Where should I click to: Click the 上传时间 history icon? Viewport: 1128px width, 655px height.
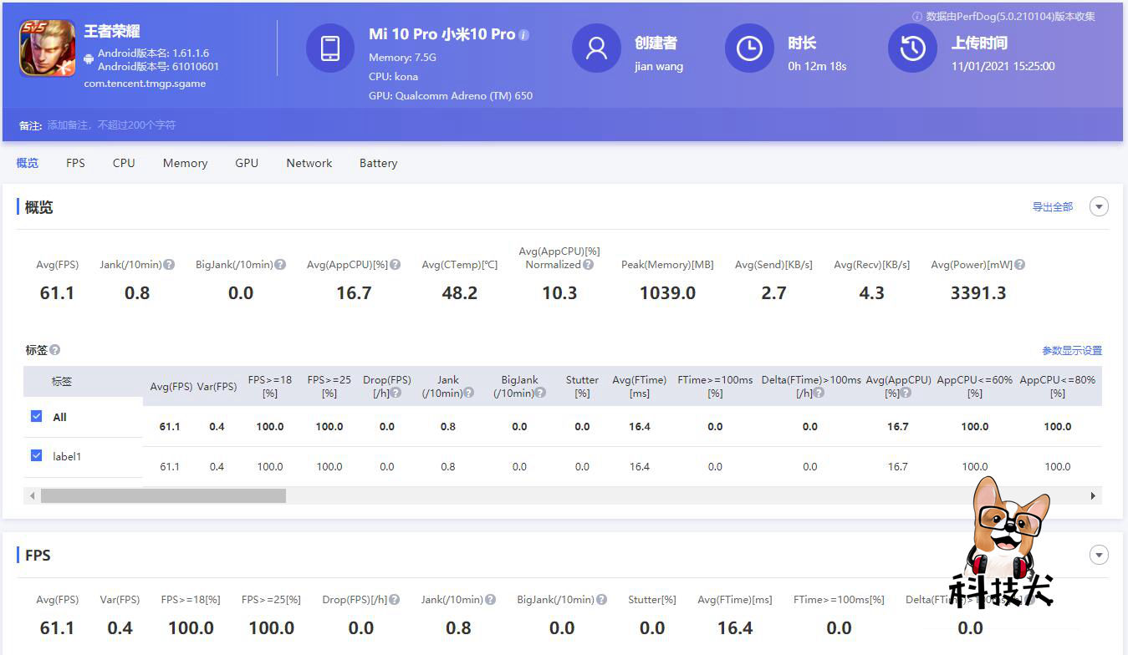(912, 48)
